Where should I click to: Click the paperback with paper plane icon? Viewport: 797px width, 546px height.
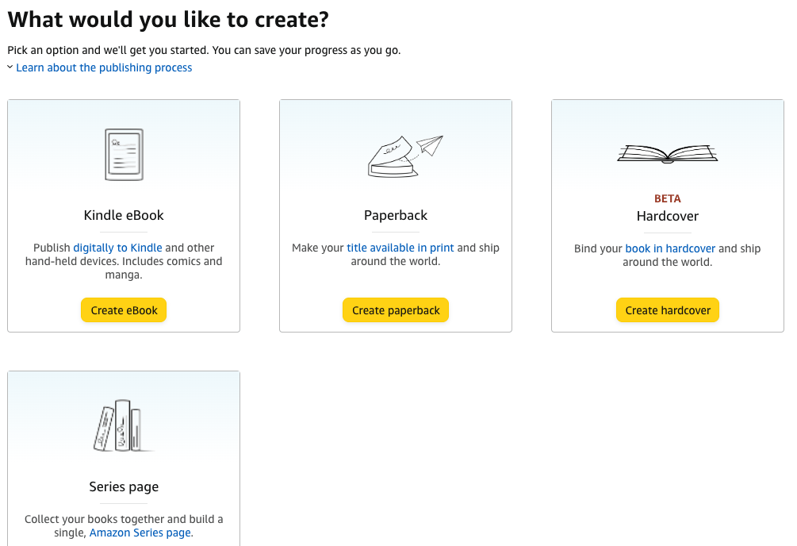405,156
